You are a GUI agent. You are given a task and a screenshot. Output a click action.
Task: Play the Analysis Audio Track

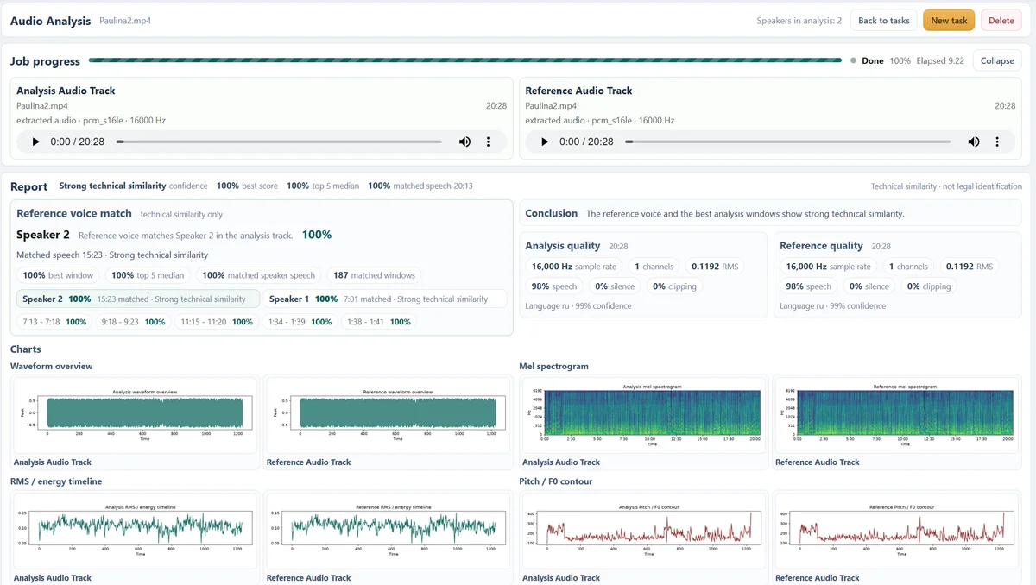pos(35,142)
